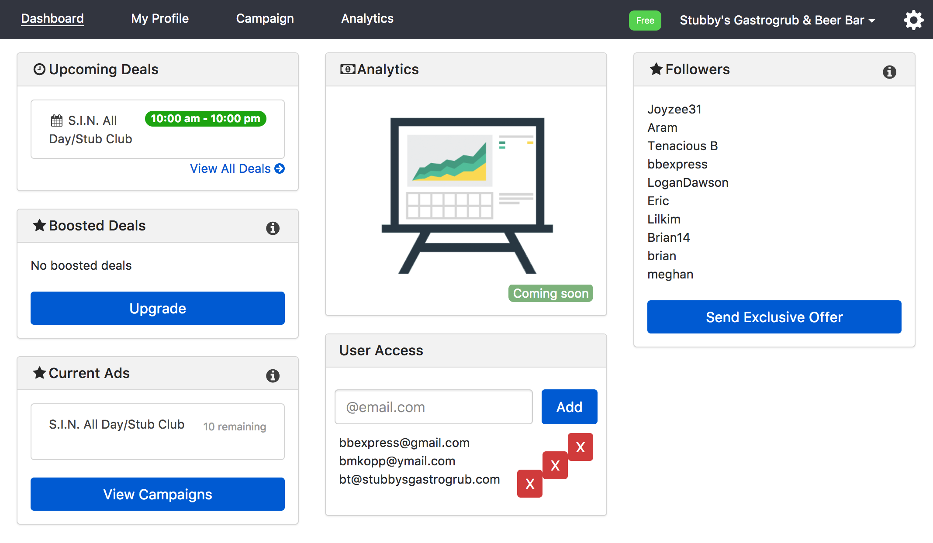Select follower brian
This screenshot has width=933, height=543.
pyautogui.click(x=662, y=256)
